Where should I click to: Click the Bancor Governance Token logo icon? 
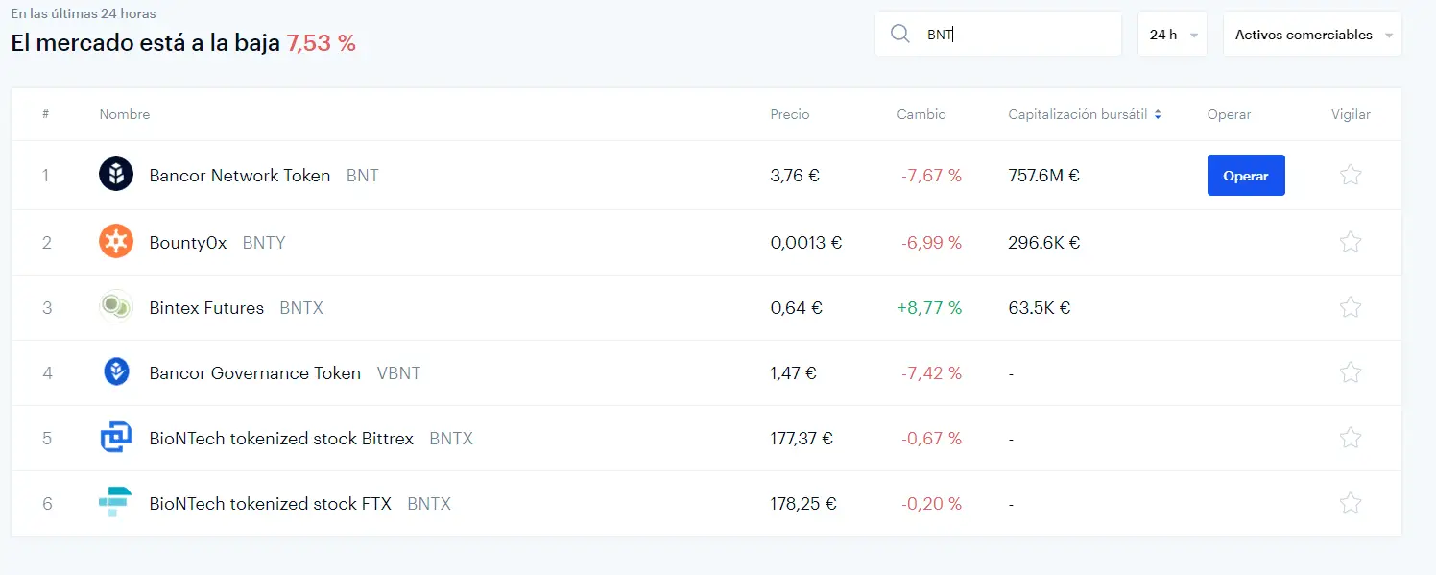point(116,372)
